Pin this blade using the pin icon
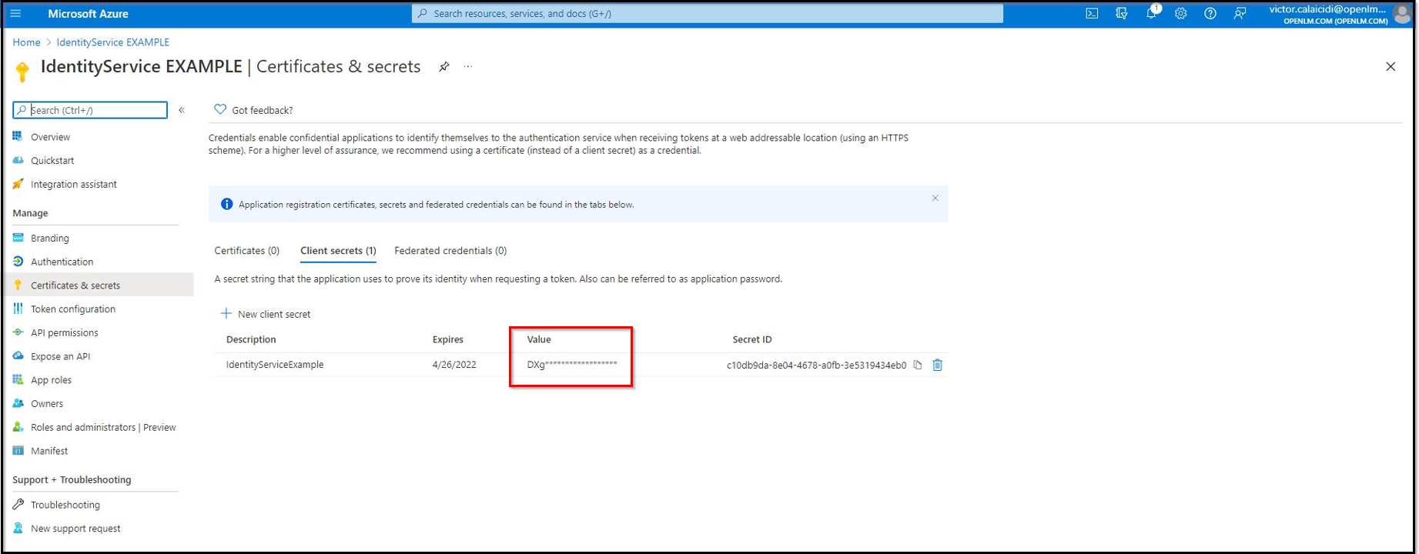Viewport: 1419px width, 554px height. click(444, 67)
